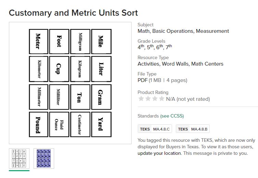Click the Fluid Ounce card in the preview

tap(59, 125)
